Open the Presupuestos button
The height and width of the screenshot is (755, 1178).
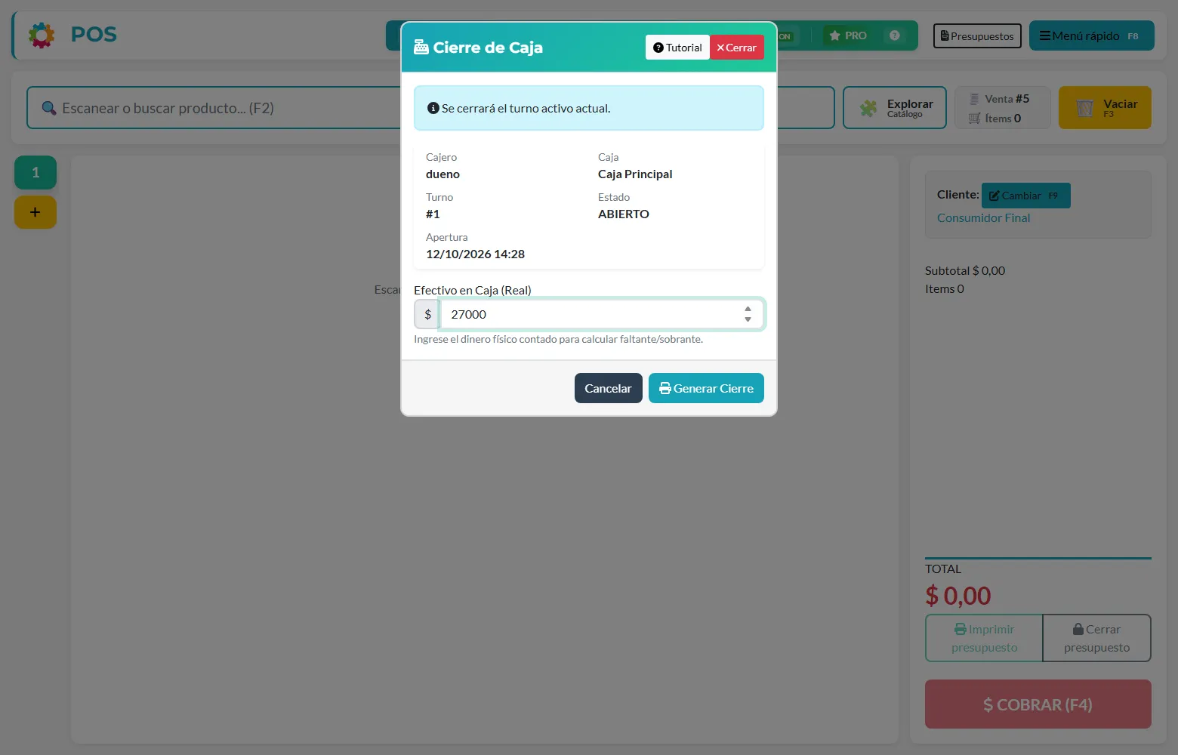coord(977,36)
